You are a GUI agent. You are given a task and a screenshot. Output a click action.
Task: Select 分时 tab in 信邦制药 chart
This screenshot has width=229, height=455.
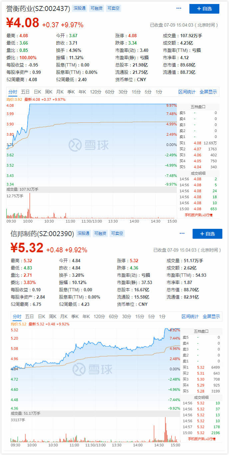pos(17,316)
